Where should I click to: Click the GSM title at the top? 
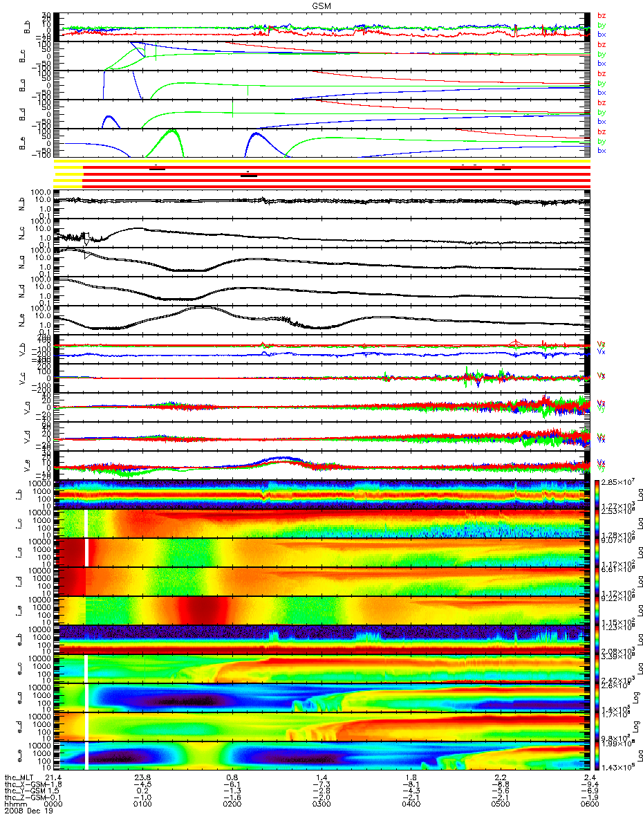tap(321, 6)
